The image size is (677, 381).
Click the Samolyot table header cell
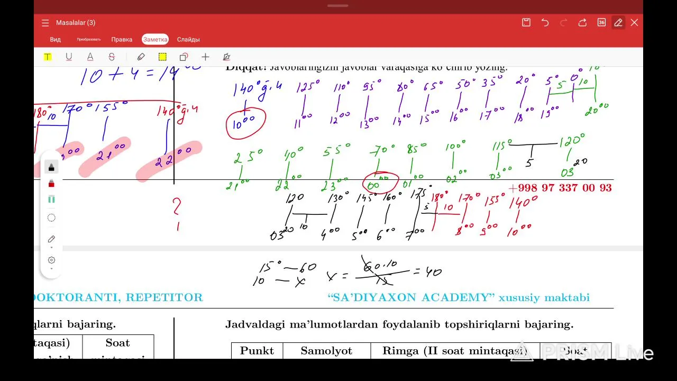[326, 350]
